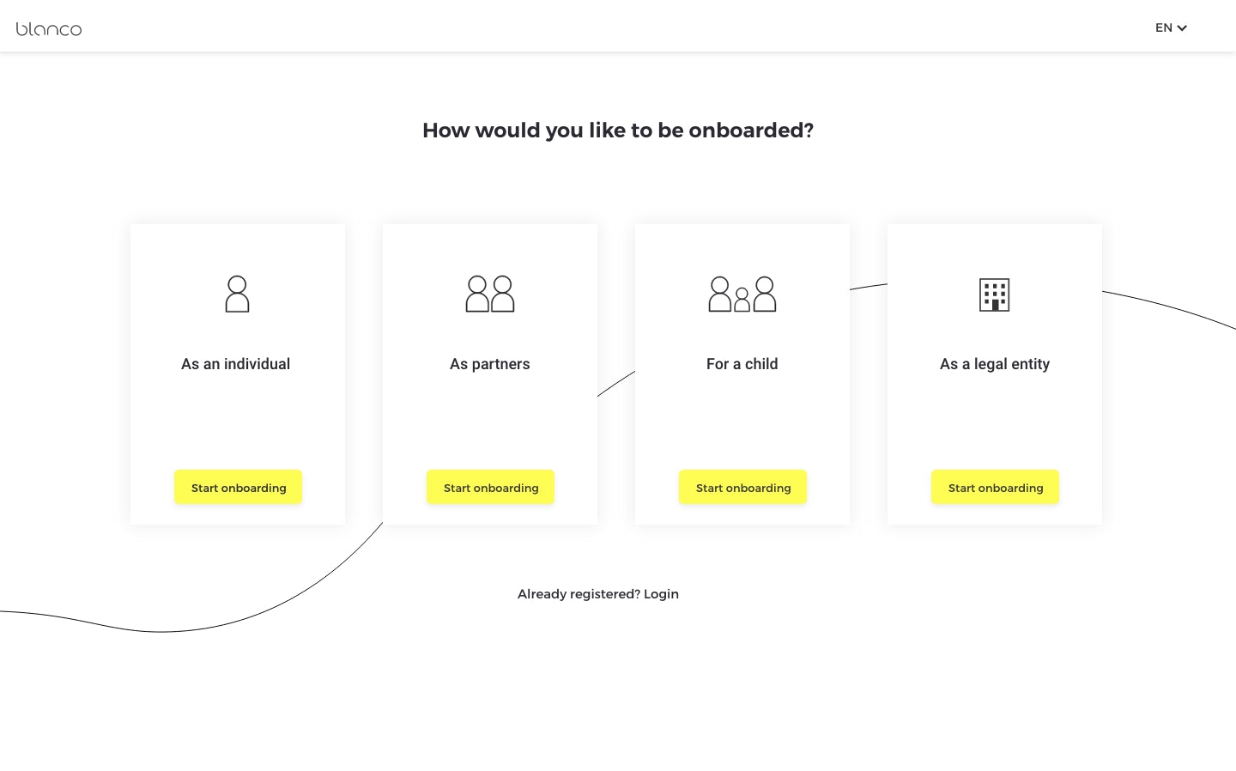This screenshot has height=771, width=1236.
Task: Click the blanco logo in the header
Action: pyautogui.click(x=49, y=27)
